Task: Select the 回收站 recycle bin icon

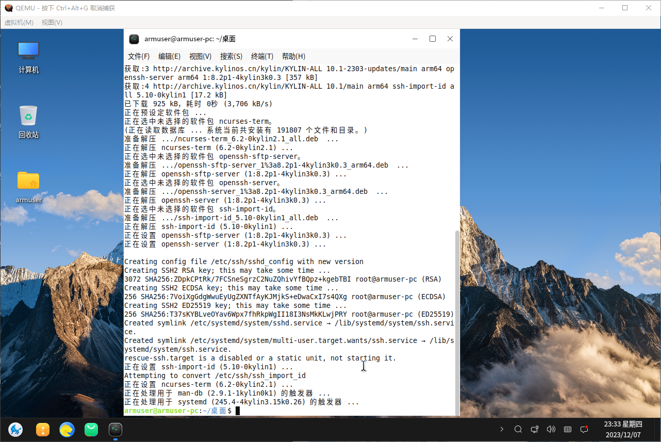Action: point(28,122)
